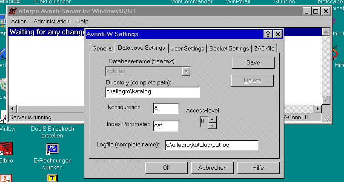
Task: Select the yellow T desktop icon
Action: coord(52,178)
